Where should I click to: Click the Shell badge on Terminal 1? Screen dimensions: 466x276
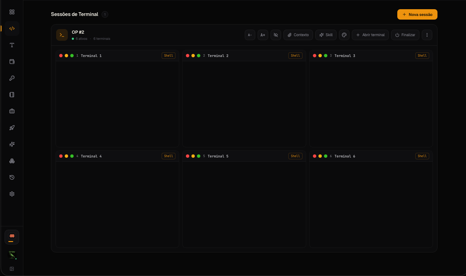(x=168, y=56)
